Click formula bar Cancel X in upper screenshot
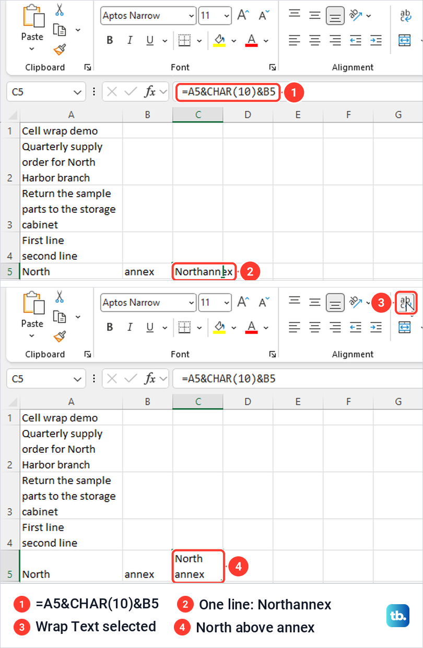This screenshot has width=423, height=648. pos(112,92)
